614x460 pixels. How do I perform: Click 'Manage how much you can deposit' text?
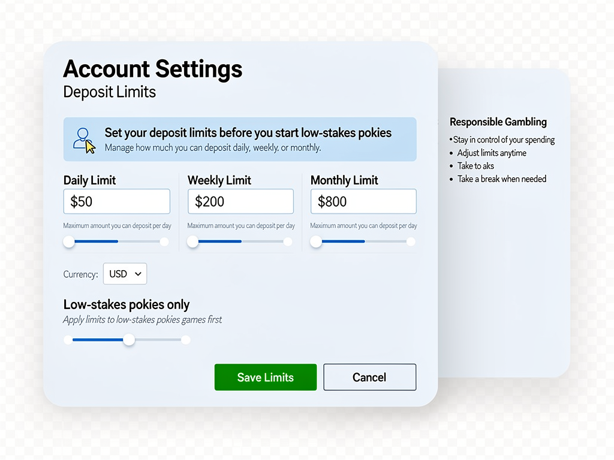213,148
